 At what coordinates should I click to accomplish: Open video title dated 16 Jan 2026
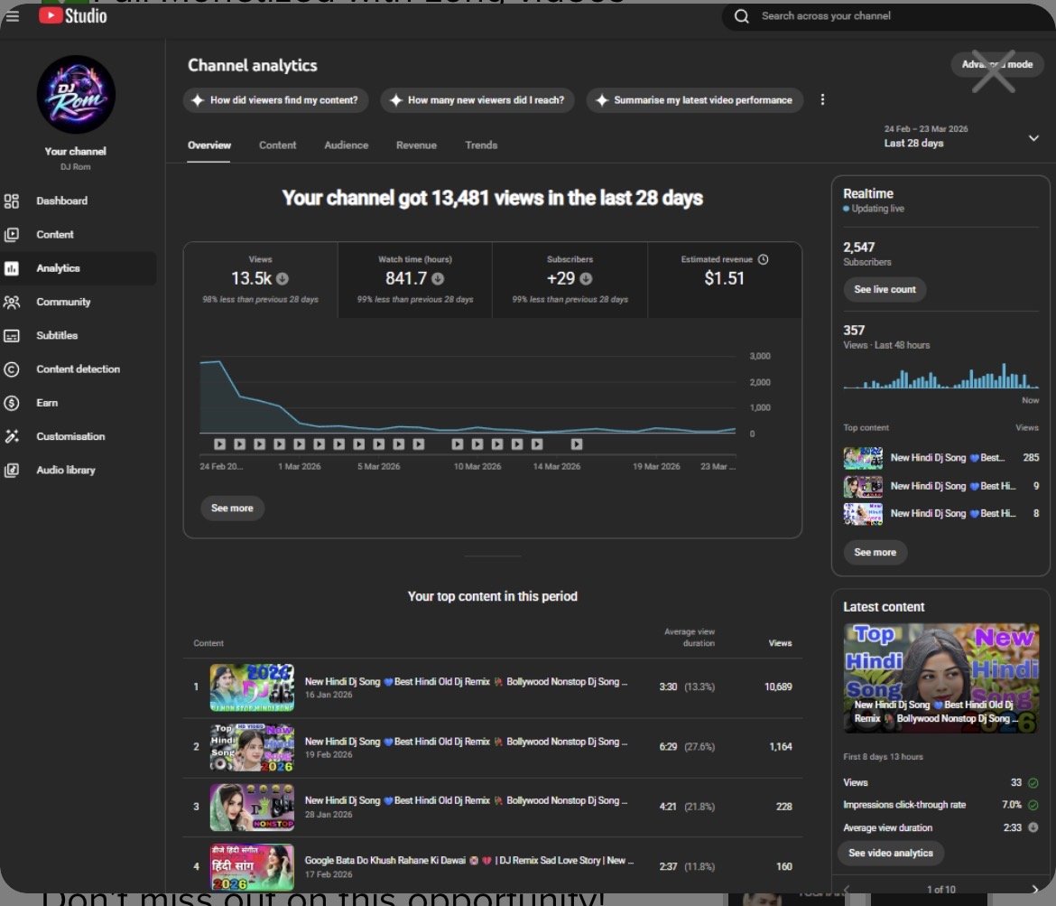(466, 681)
